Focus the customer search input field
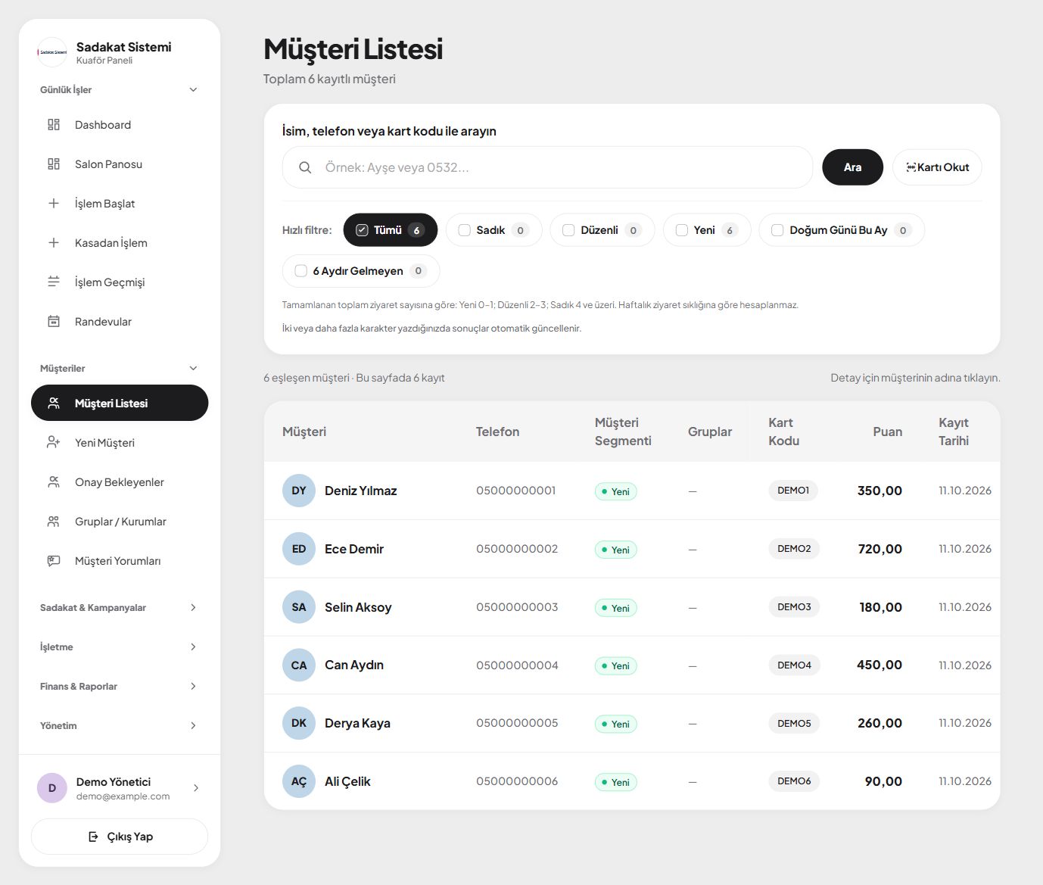 [547, 167]
